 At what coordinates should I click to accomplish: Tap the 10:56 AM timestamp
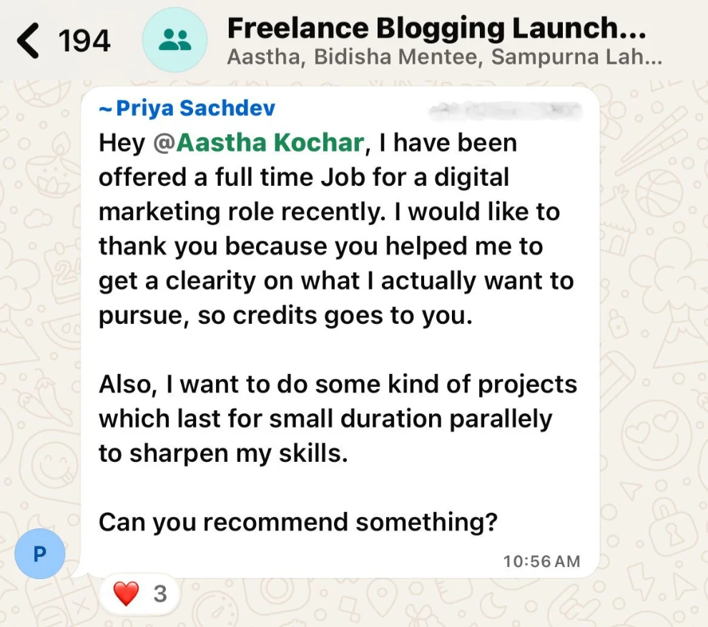541,561
